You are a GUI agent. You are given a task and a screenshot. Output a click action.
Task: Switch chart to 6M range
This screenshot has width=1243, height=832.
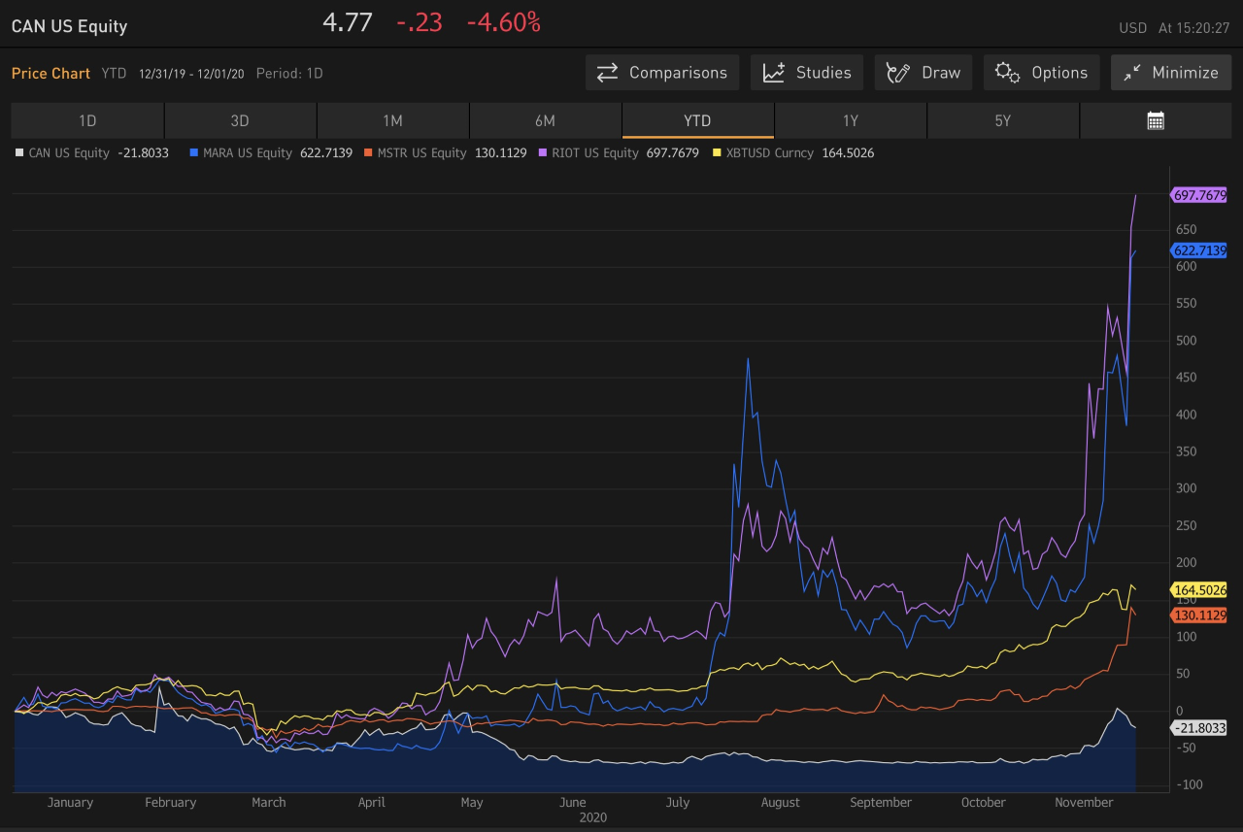click(x=545, y=121)
